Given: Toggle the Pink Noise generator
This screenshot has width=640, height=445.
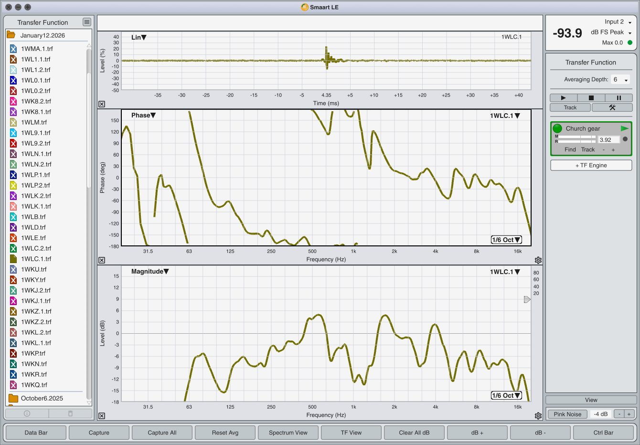Looking at the screenshot, I should (x=567, y=414).
